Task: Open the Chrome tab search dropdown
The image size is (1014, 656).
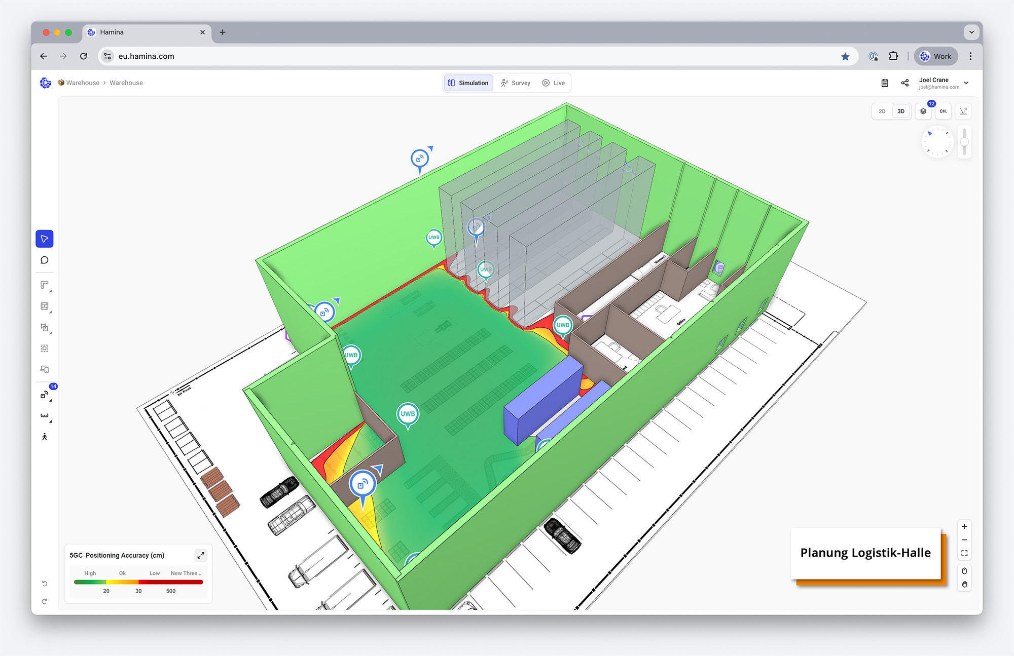Action: pos(971,32)
